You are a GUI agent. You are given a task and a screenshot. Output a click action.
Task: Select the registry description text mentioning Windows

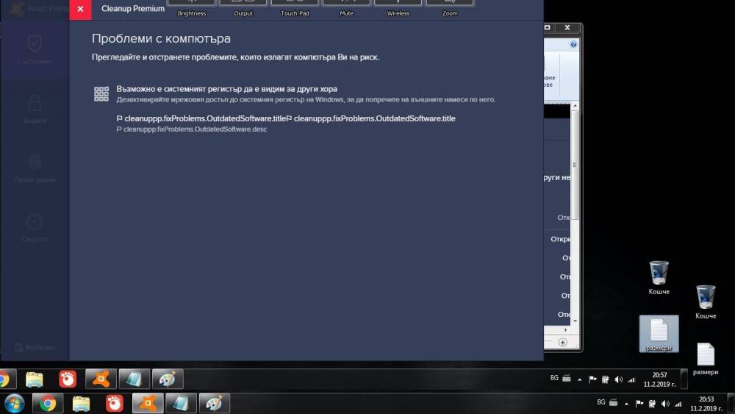(x=306, y=99)
